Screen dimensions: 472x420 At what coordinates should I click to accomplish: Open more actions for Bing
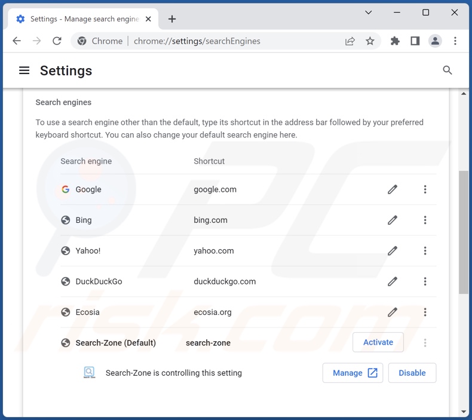tap(425, 220)
